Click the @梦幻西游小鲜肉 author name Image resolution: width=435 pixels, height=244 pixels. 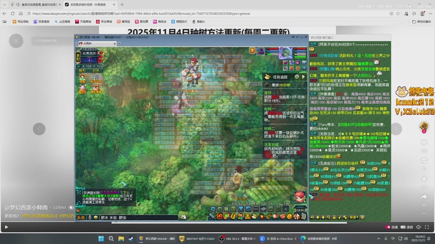pyautogui.click(x=26, y=208)
